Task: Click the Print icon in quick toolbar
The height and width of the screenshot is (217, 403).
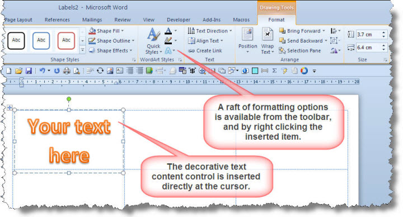Action: click(67, 71)
